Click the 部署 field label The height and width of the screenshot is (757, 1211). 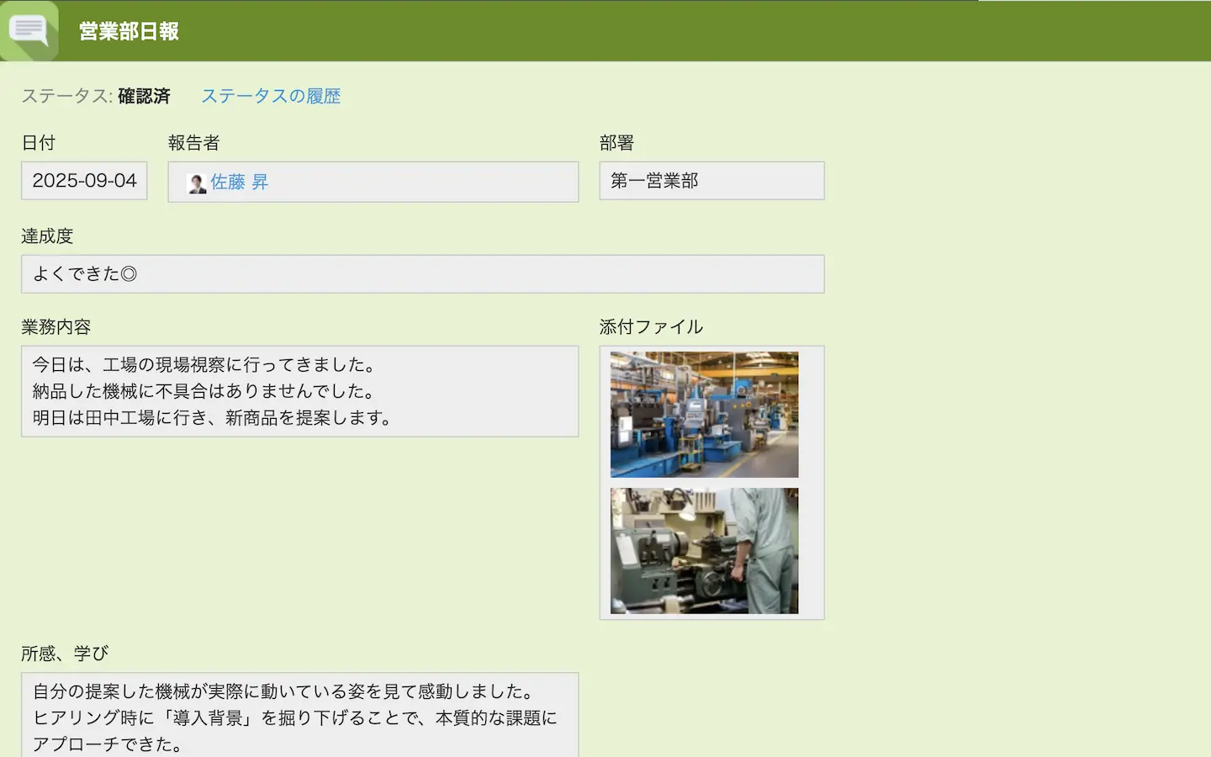[x=616, y=143]
